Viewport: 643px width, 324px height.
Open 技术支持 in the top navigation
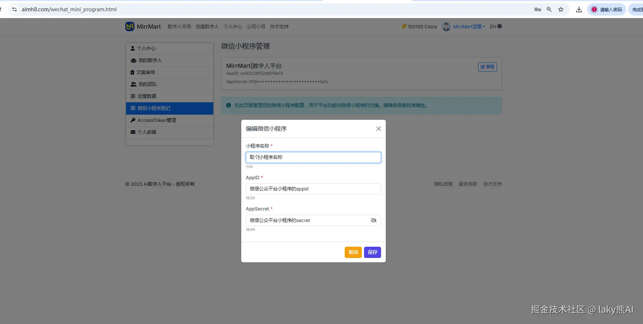point(279,26)
